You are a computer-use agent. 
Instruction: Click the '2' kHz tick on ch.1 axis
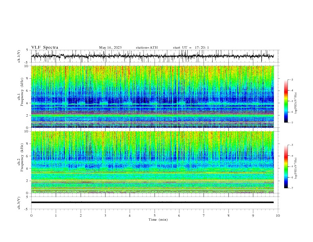28,115
